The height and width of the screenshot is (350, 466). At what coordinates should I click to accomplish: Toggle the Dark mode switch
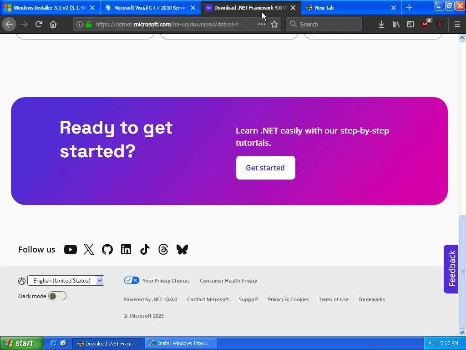point(57,296)
